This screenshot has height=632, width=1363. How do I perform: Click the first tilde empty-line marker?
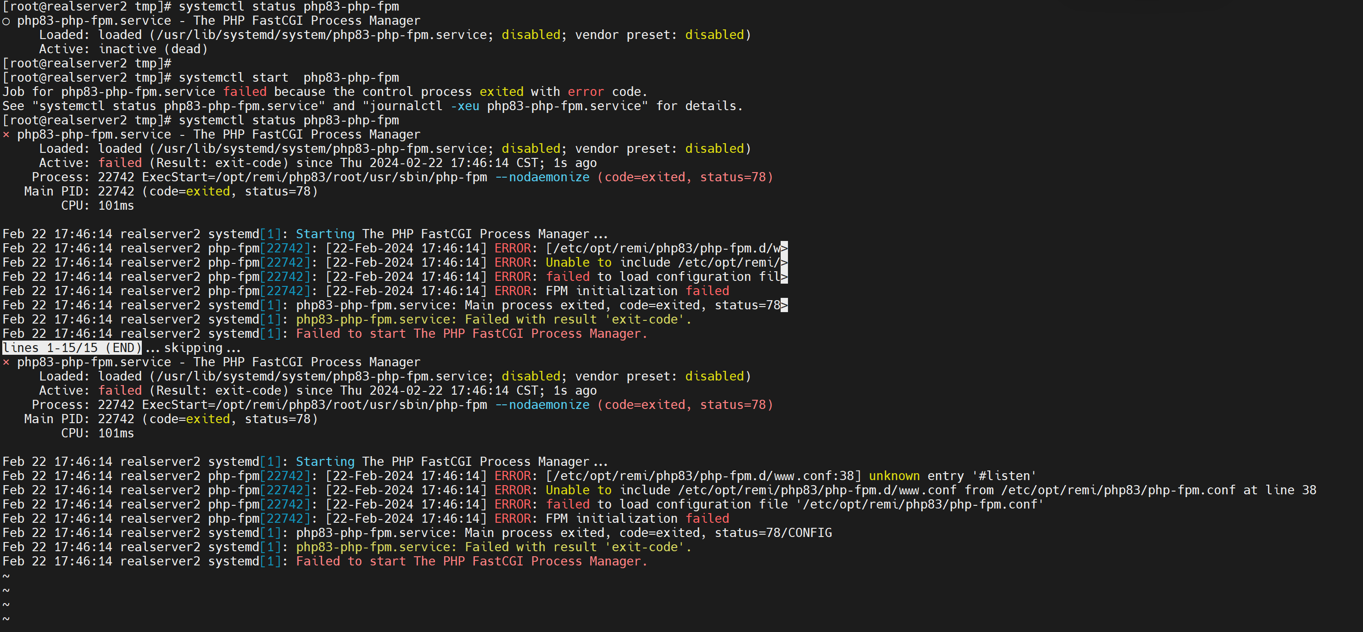(6, 576)
